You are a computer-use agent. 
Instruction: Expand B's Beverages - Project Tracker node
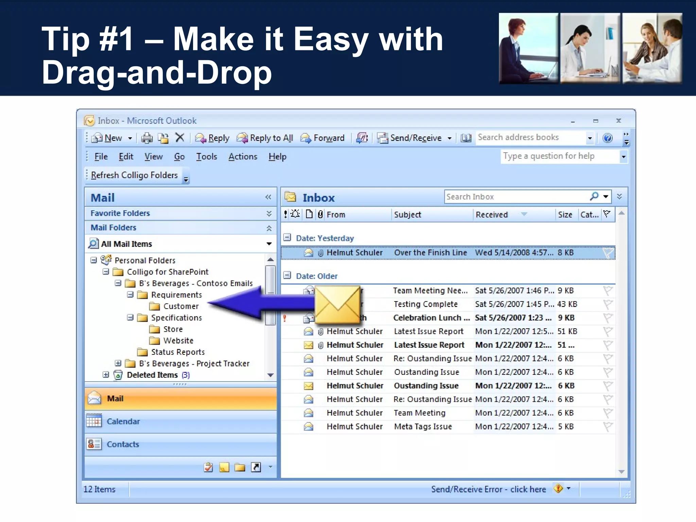[x=118, y=363]
